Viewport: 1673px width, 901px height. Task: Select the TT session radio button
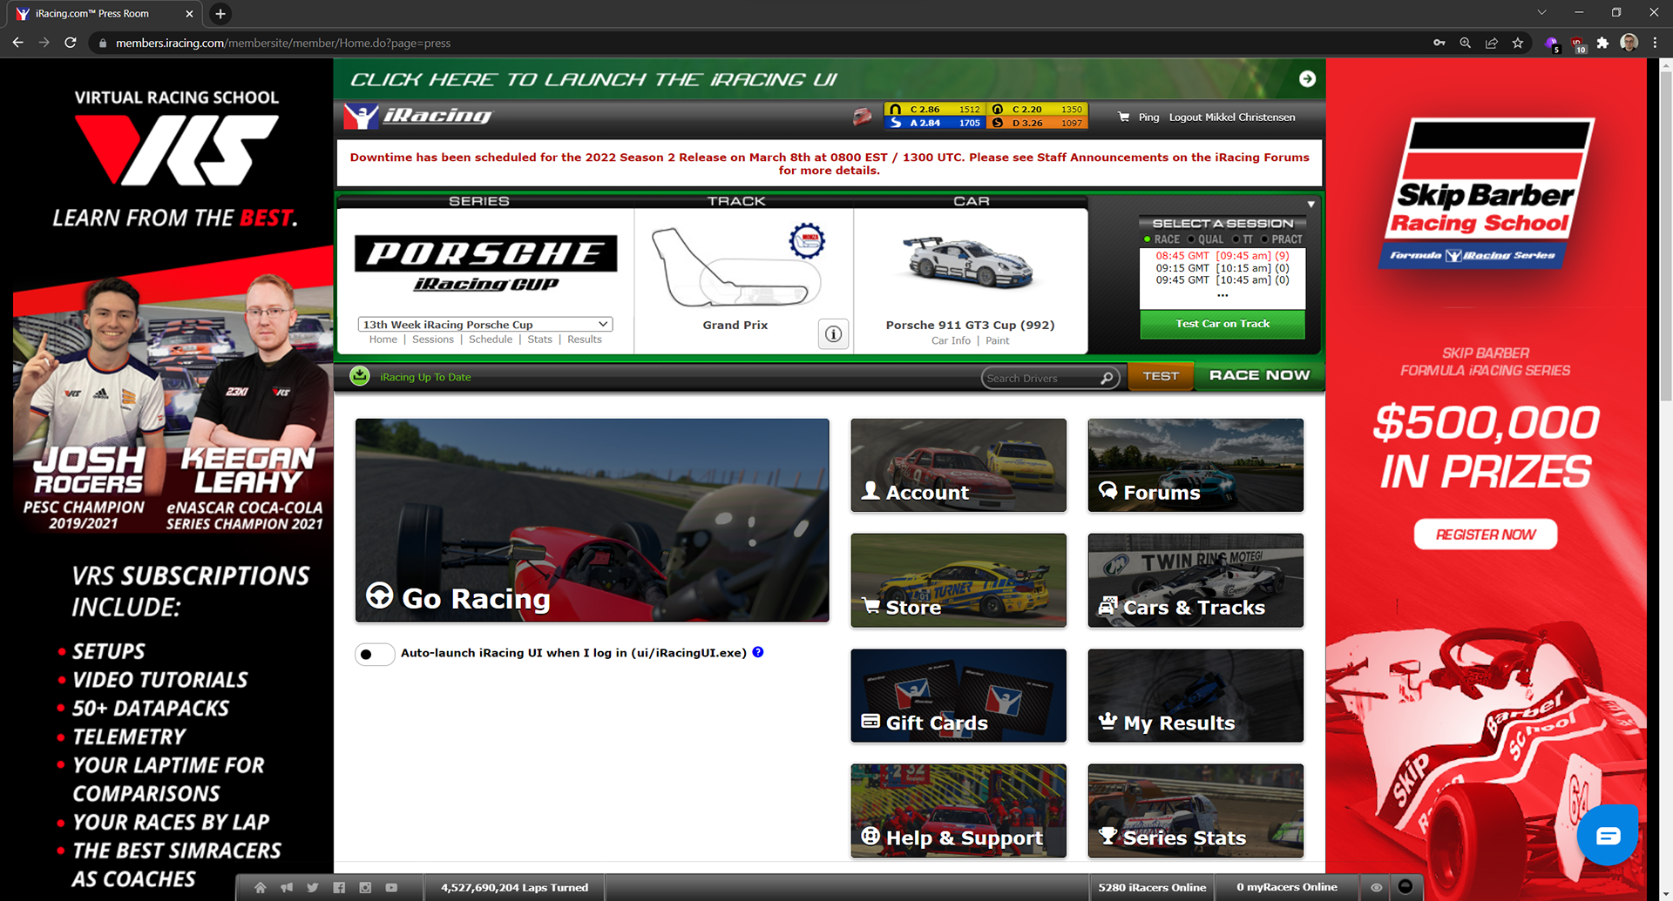(x=1236, y=239)
